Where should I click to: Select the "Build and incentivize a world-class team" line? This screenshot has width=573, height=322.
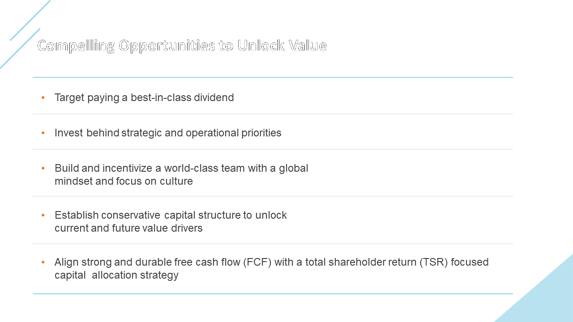(181, 168)
